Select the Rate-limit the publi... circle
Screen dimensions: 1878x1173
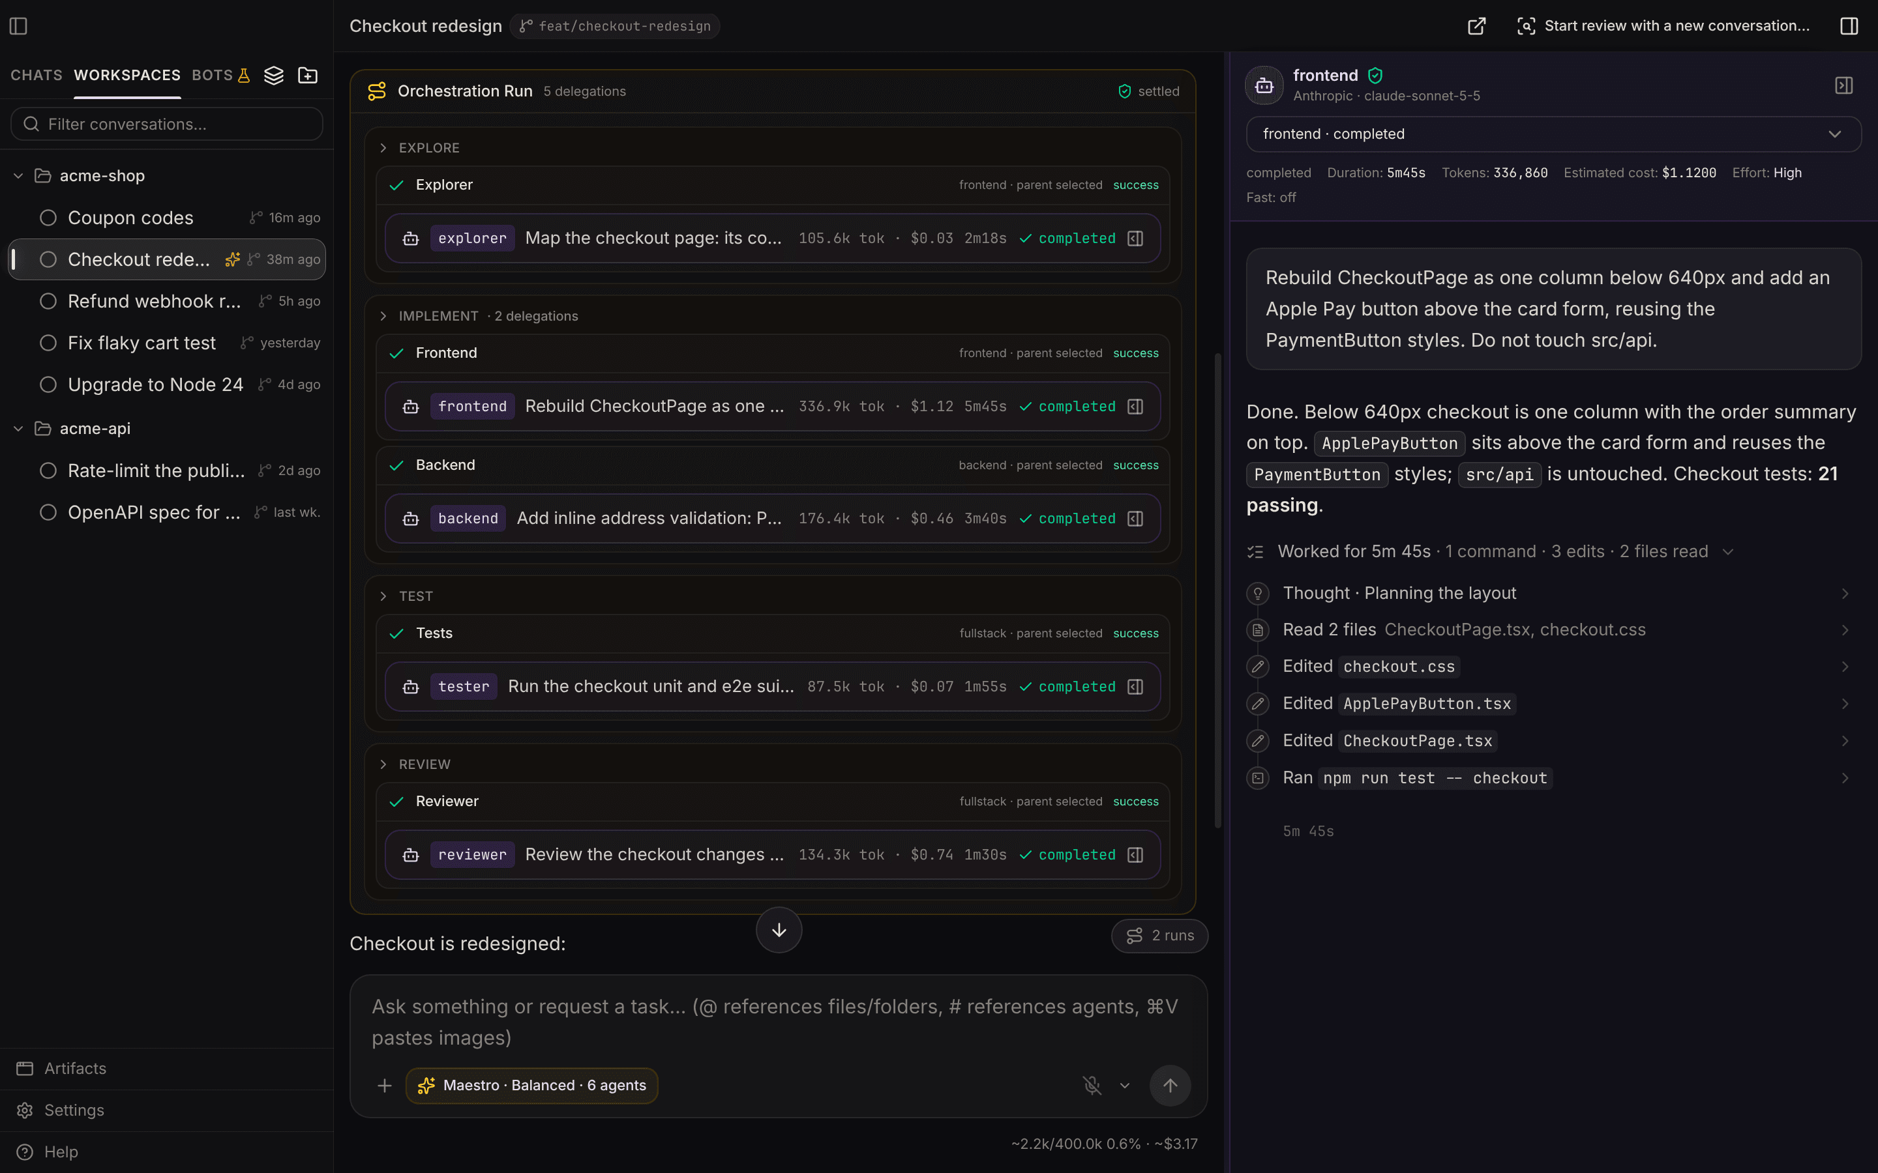48,471
